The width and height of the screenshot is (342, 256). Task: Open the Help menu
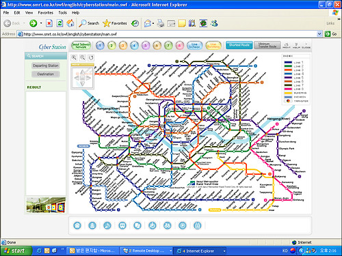point(75,12)
